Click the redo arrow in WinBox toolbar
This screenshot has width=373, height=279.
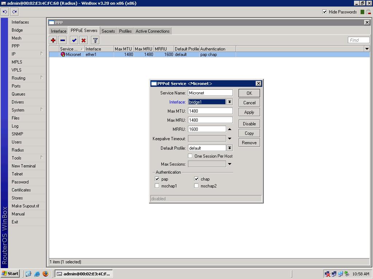(15, 12)
